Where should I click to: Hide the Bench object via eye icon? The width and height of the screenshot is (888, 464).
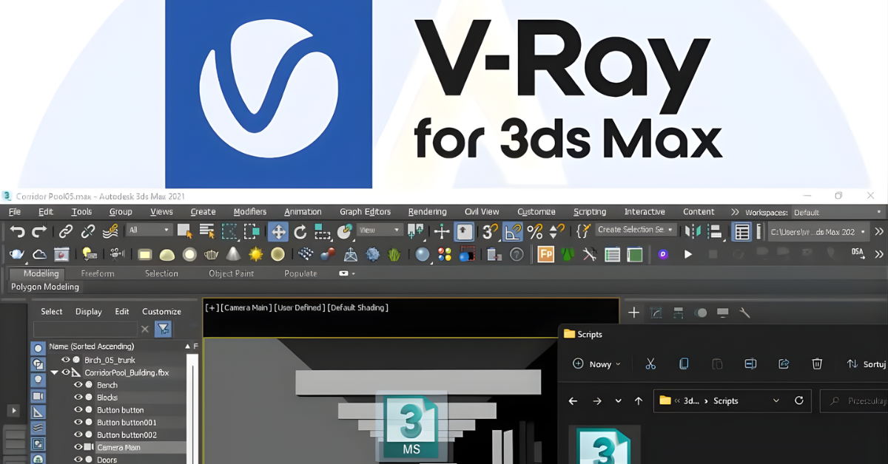(78, 385)
